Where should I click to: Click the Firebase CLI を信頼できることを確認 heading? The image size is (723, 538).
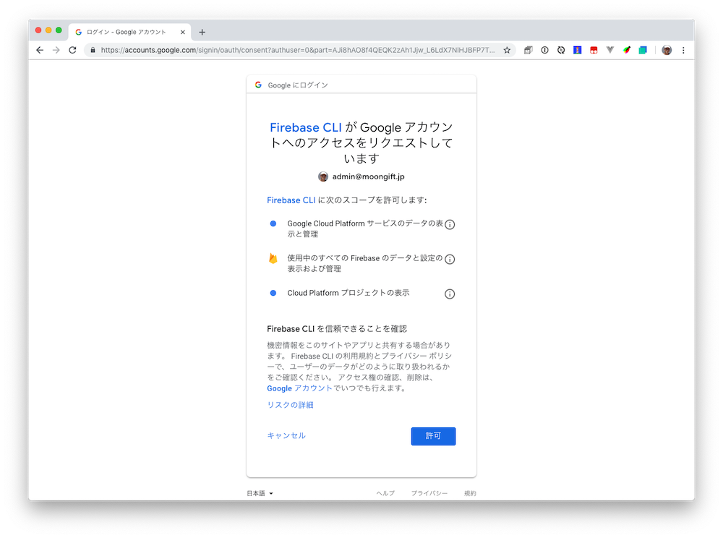click(x=337, y=329)
